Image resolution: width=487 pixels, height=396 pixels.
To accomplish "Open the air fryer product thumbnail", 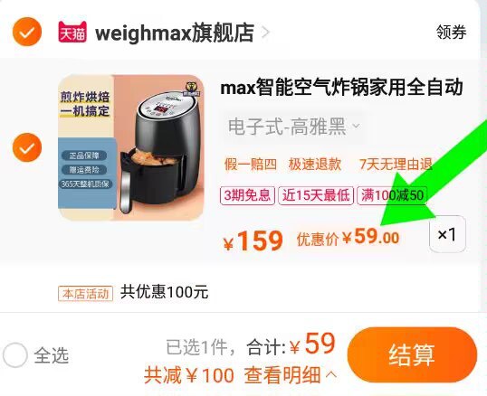I will click(130, 147).
